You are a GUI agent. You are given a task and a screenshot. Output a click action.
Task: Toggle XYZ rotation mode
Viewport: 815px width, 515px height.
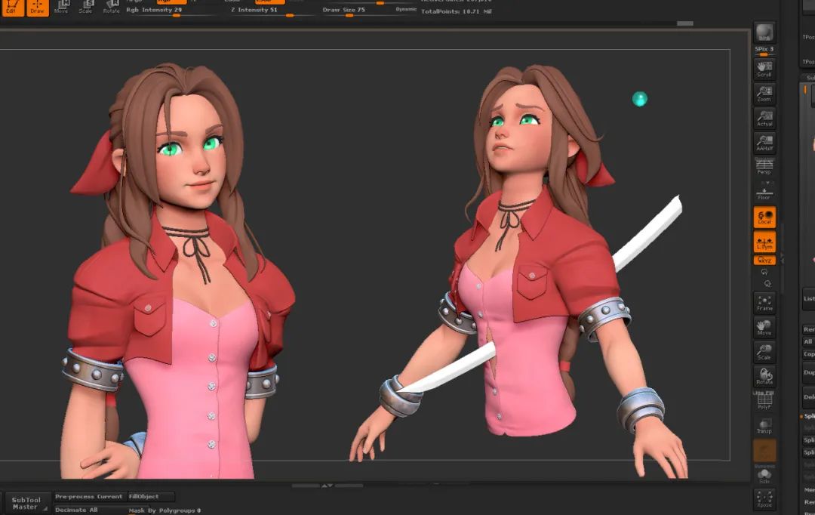pyautogui.click(x=764, y=260)
